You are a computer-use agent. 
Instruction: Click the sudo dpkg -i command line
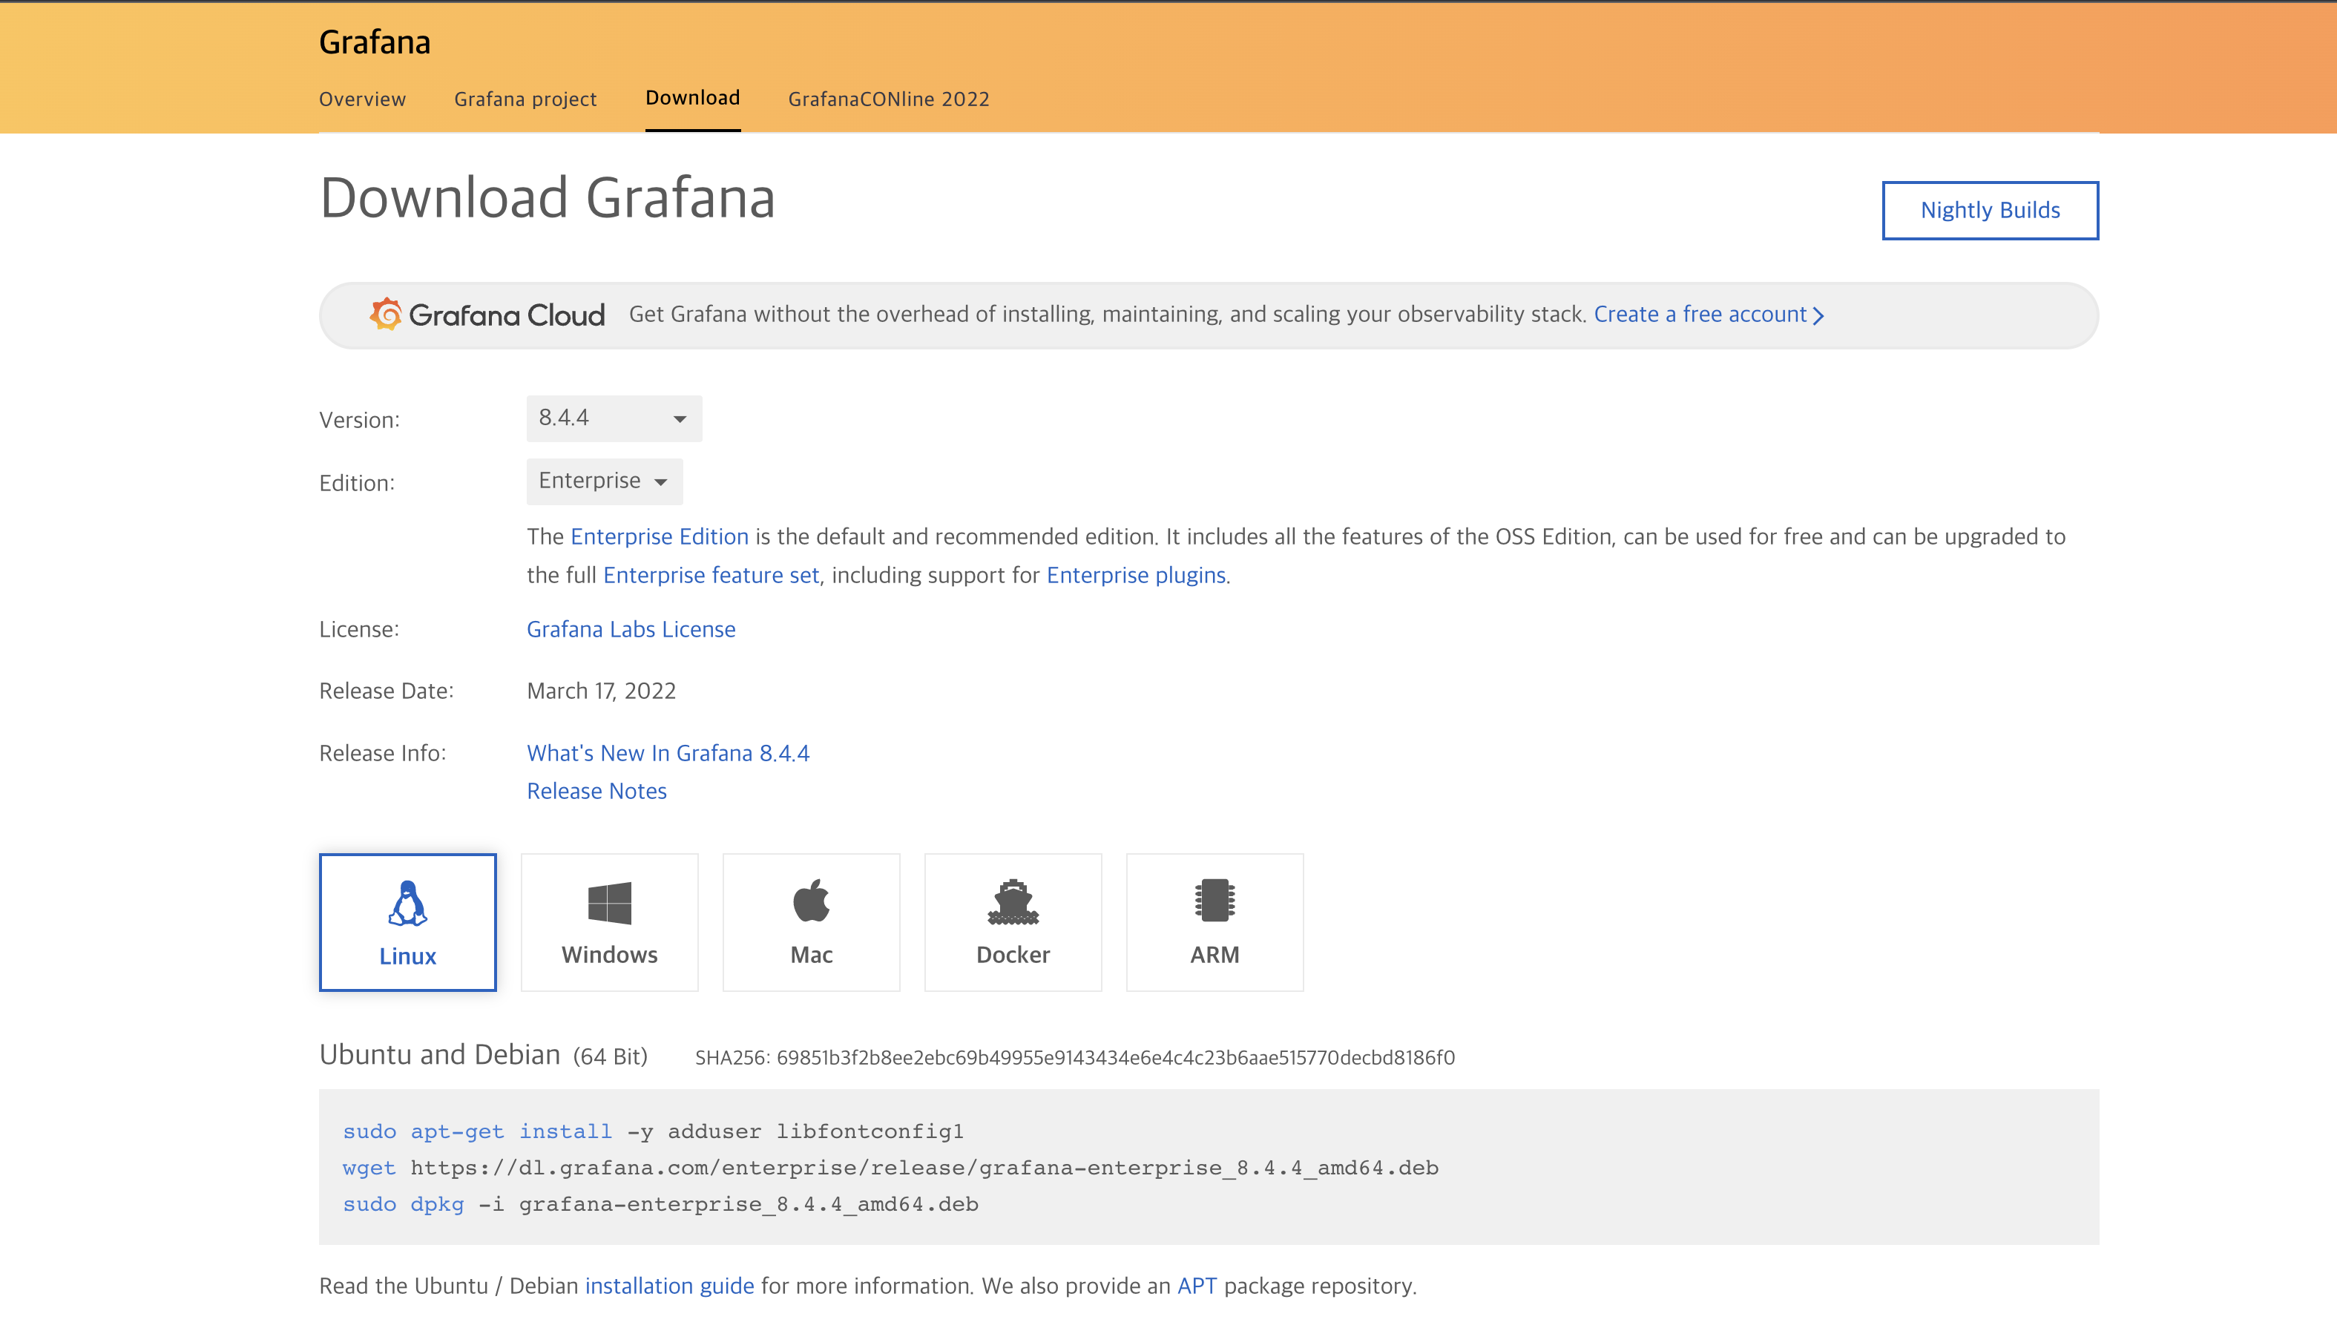pyautogui.click(x=661, y=1204)
